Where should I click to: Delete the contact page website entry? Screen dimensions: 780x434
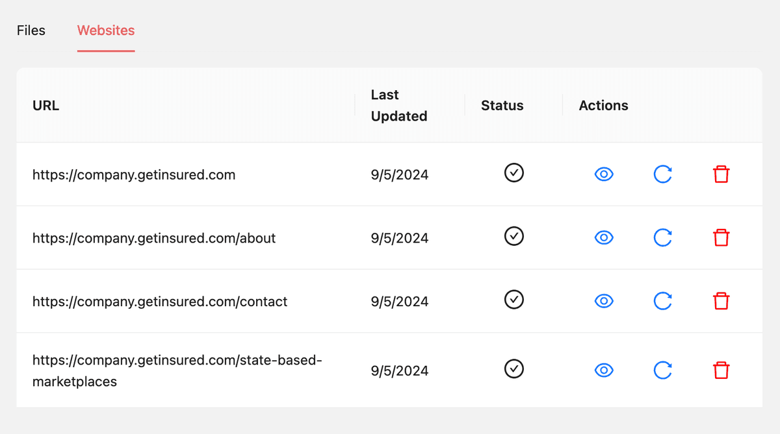point(721,301)
